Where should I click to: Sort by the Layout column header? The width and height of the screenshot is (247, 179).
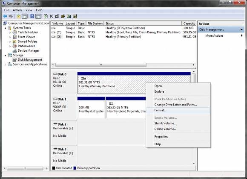70,23
